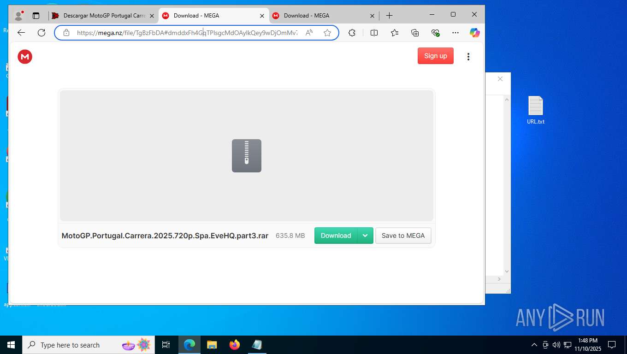Viewport: 627px width, 354px height.
Task: Open the clock showing 1:48 PM
Action: tap(588, 345)
